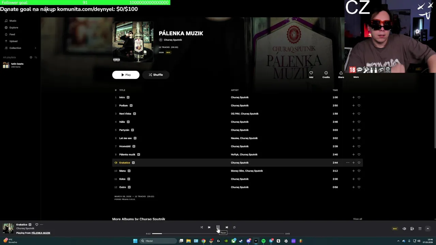Toggle repeat mode in the player bar
The image size is (436, 245).
[234, 227]
